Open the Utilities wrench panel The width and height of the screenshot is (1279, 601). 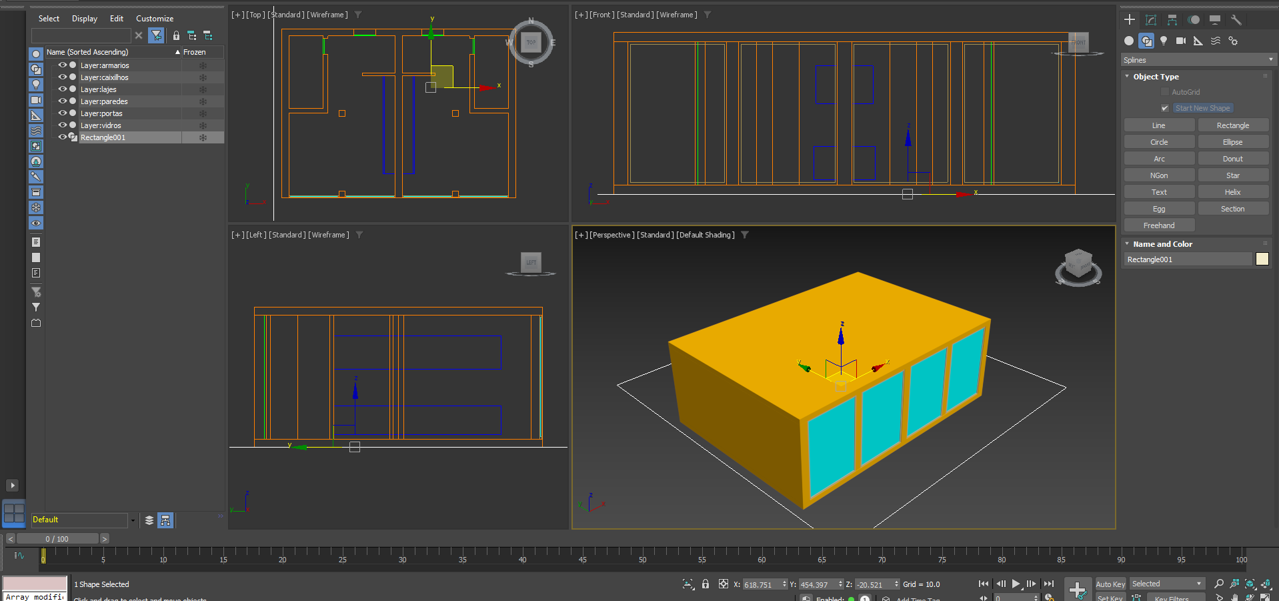[x=1236, y=20]
